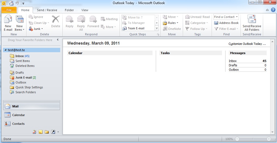The image size is (277, 143).
Task: Click the zoom in plus button
Action: tap(269, 139)
